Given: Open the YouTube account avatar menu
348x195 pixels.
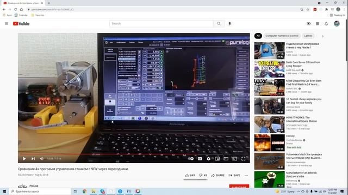Looking at the screenshot, I should click(337, 23).
